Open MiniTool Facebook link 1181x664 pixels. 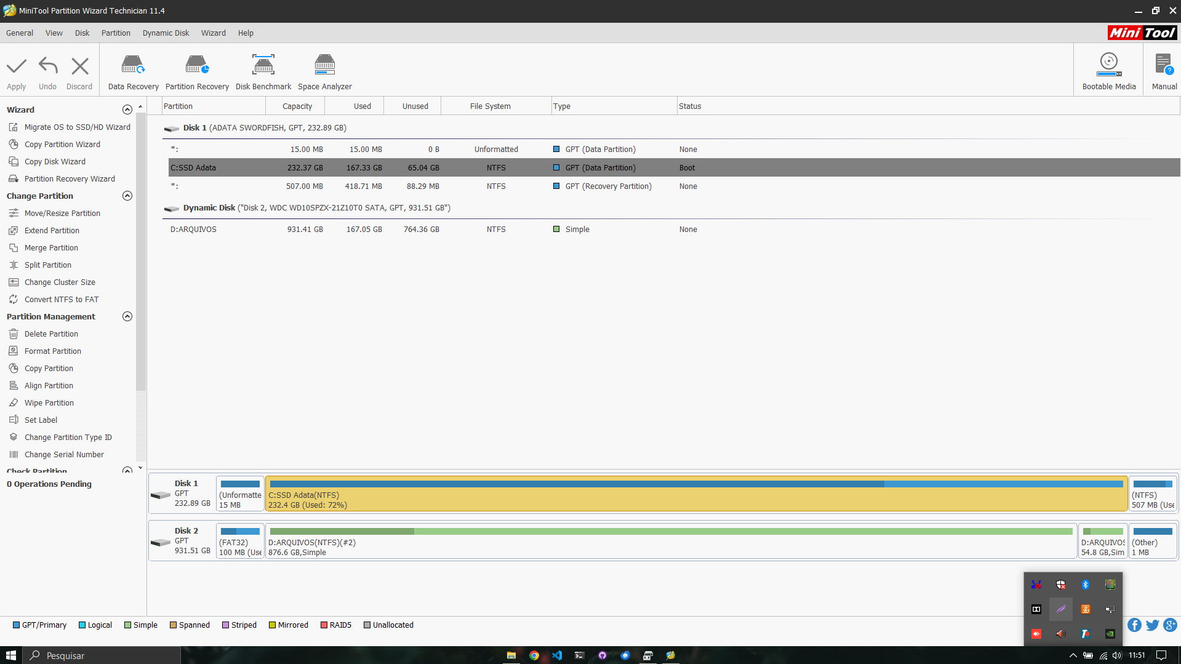pyautogui.click(x=1134, y=625)
